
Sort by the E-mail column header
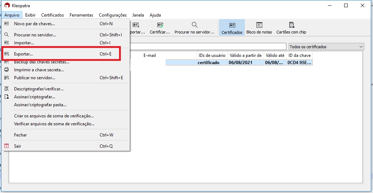150,55
